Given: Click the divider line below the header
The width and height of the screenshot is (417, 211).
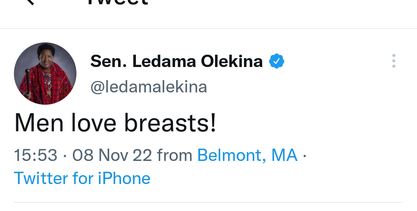Looking at the screenshot, I should 208,28.
